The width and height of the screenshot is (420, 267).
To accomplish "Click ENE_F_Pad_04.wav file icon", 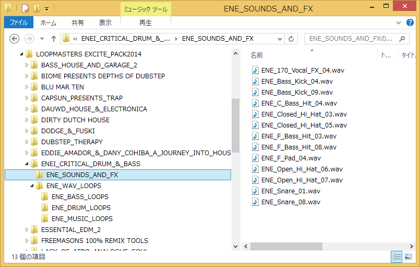I will [x=255, y=158].
